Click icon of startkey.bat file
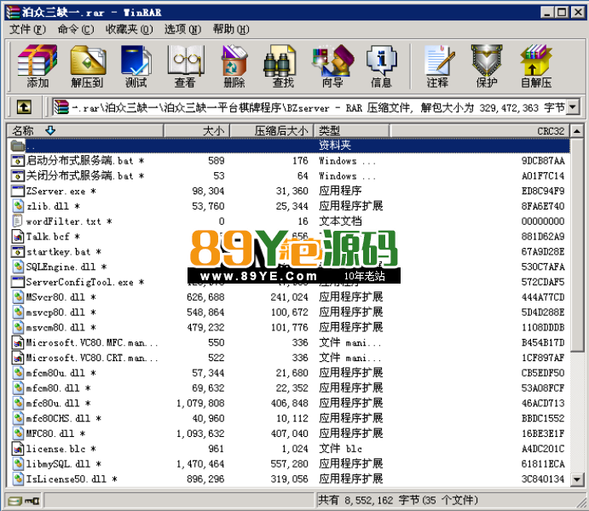Image resolution: width=589 pixels, height=511 pixels. point(18,251)
